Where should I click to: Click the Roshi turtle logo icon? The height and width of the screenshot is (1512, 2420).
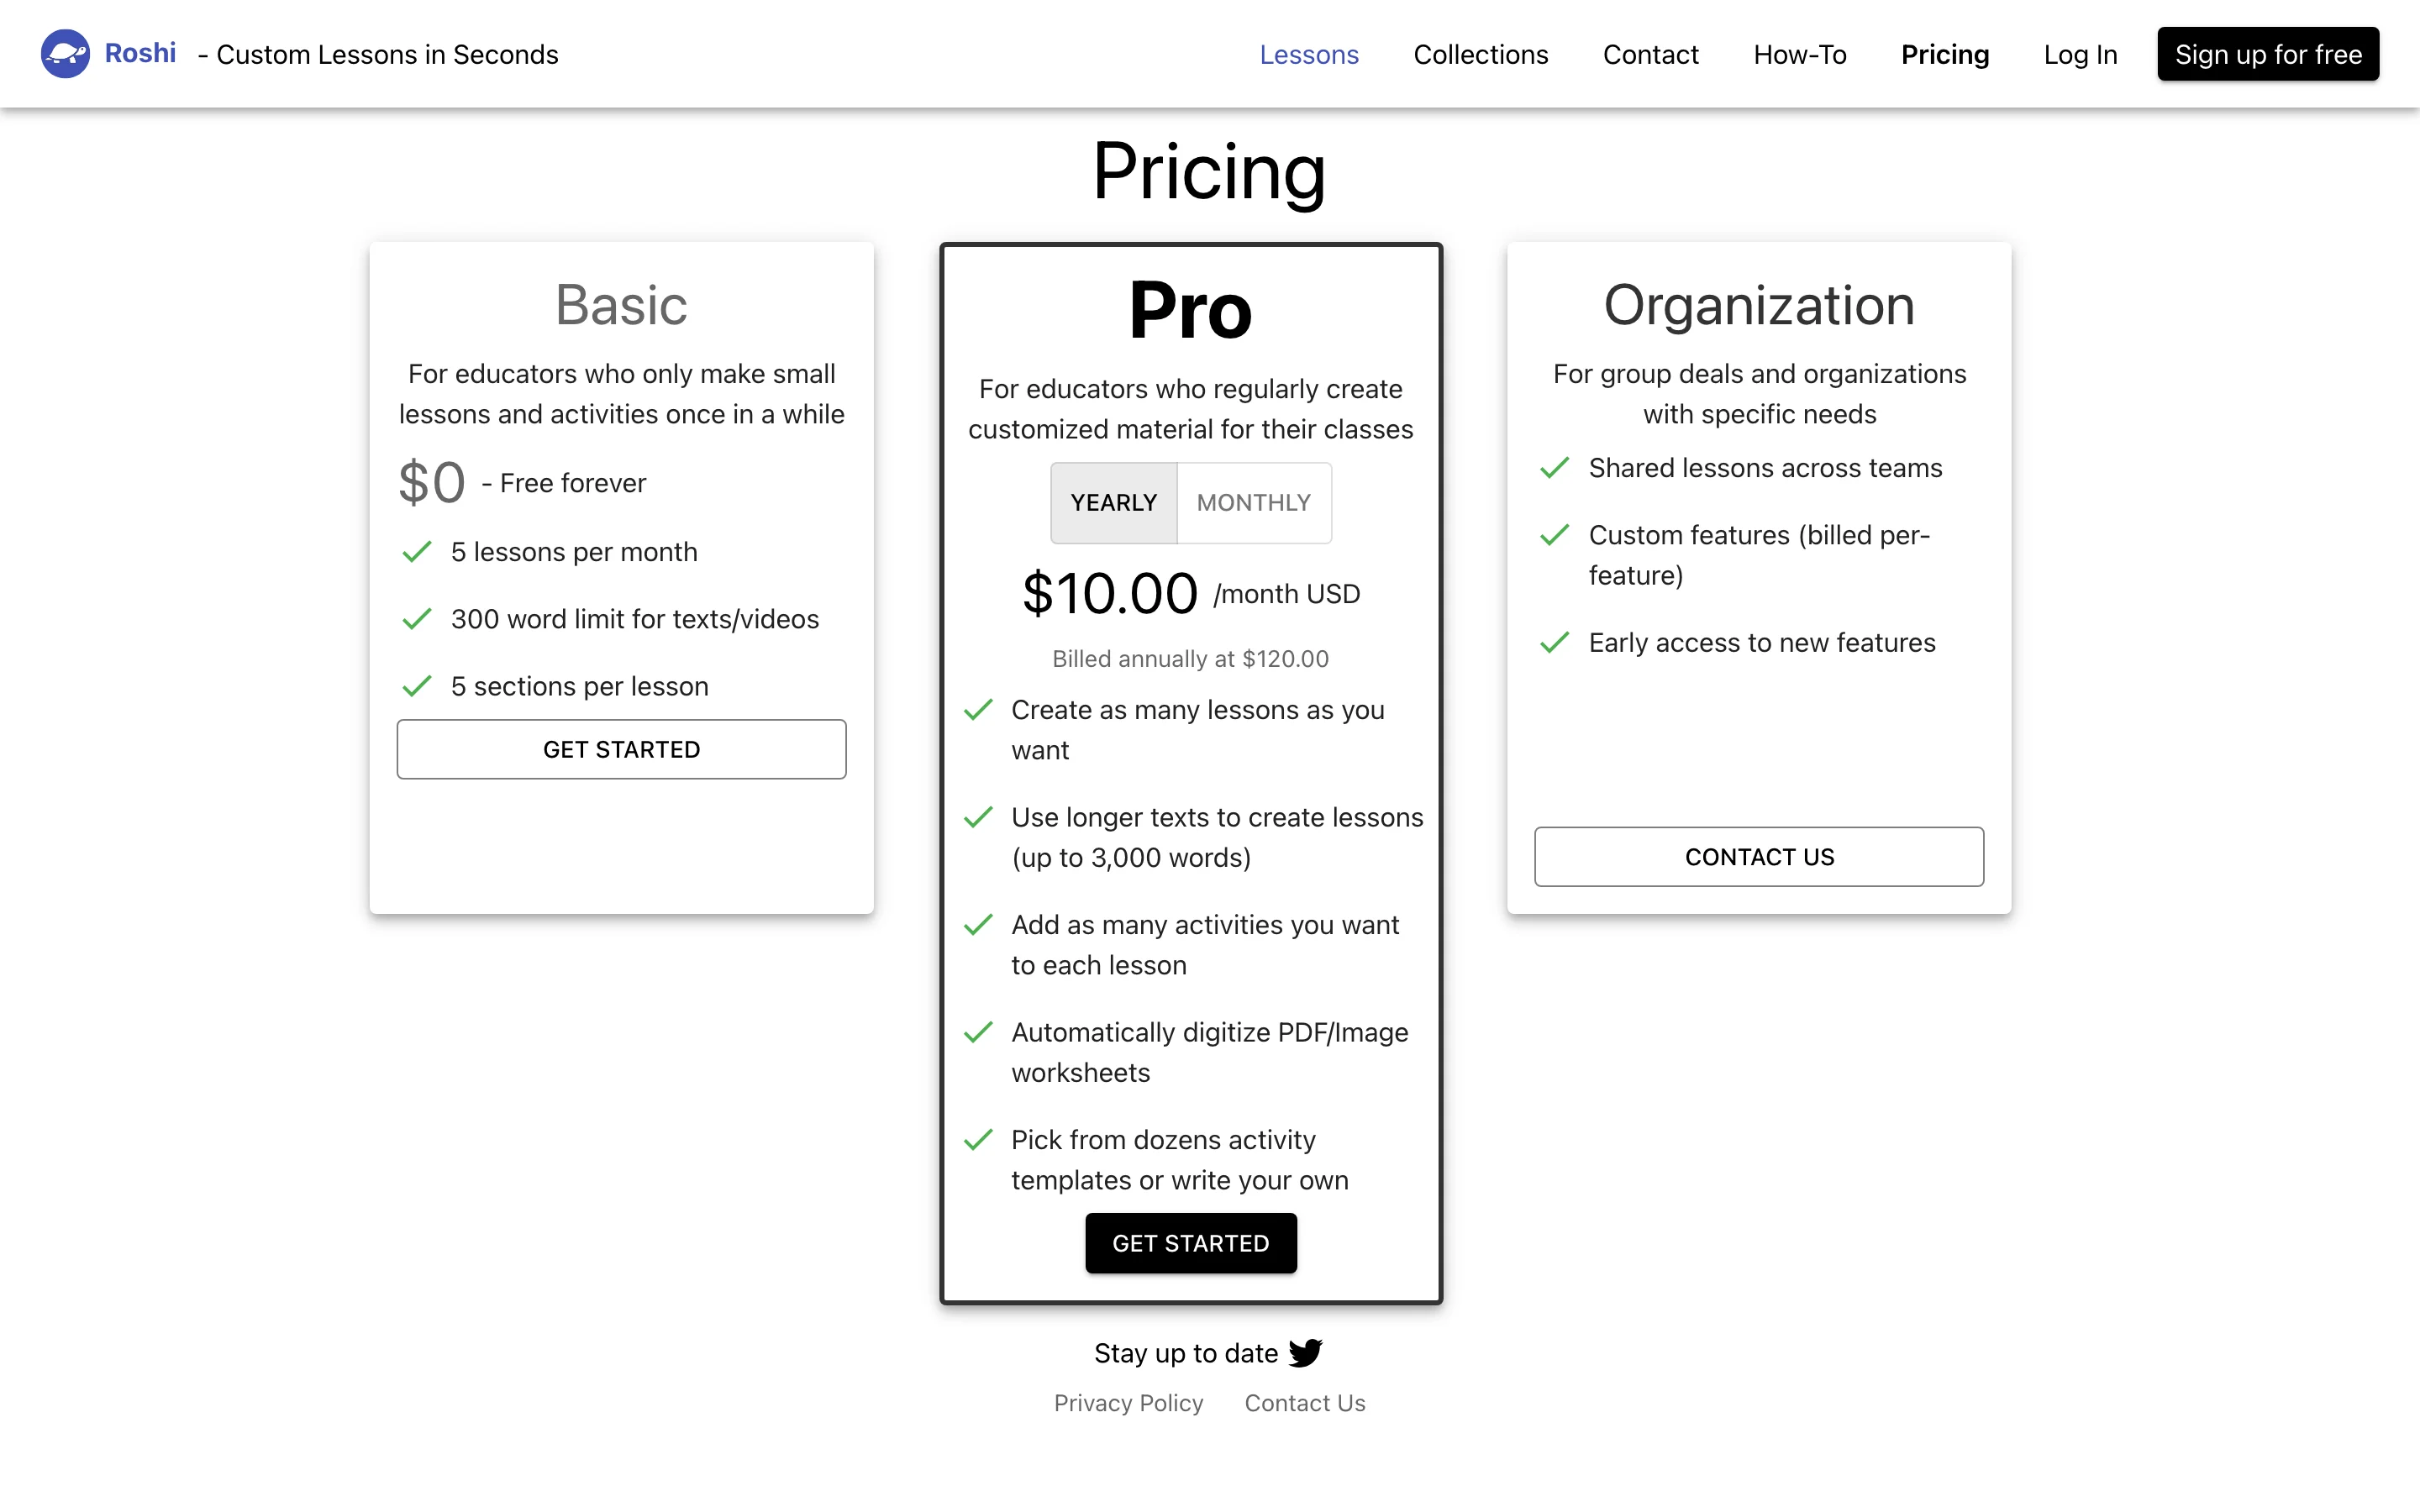[65, 54]
